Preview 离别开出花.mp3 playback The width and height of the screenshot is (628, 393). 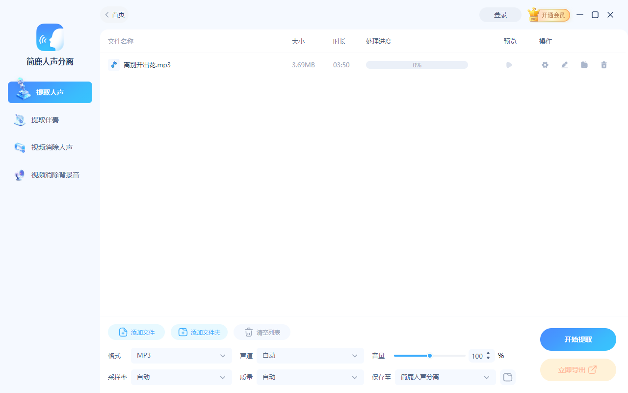509,64
